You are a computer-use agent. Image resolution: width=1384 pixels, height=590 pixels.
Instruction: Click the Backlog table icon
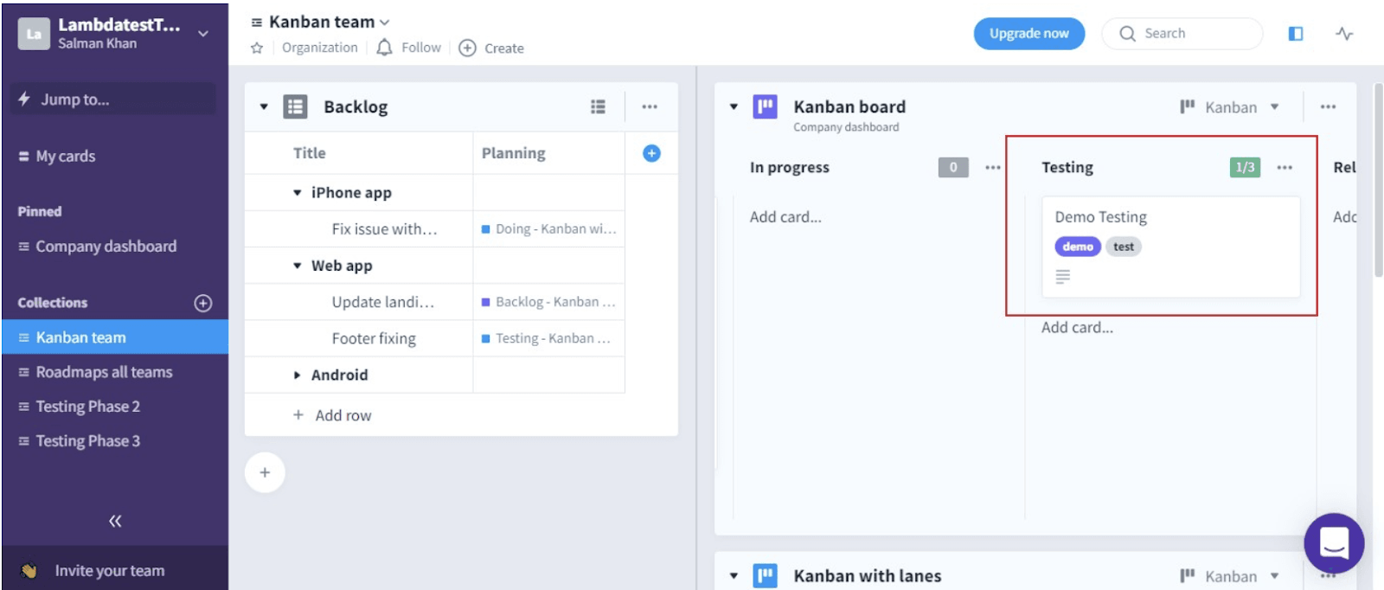coord(296,107)
